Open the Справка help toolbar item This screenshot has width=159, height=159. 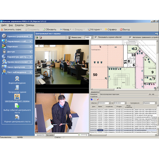111,29
